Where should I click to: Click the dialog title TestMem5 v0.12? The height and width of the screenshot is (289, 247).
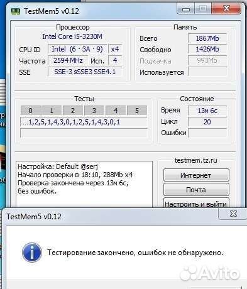(34, 217)
